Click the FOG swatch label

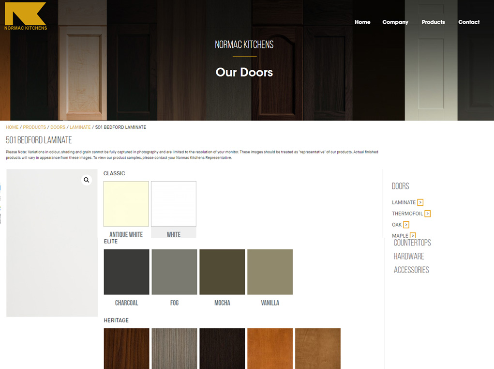pyautogui.click(x=174, y=303)
